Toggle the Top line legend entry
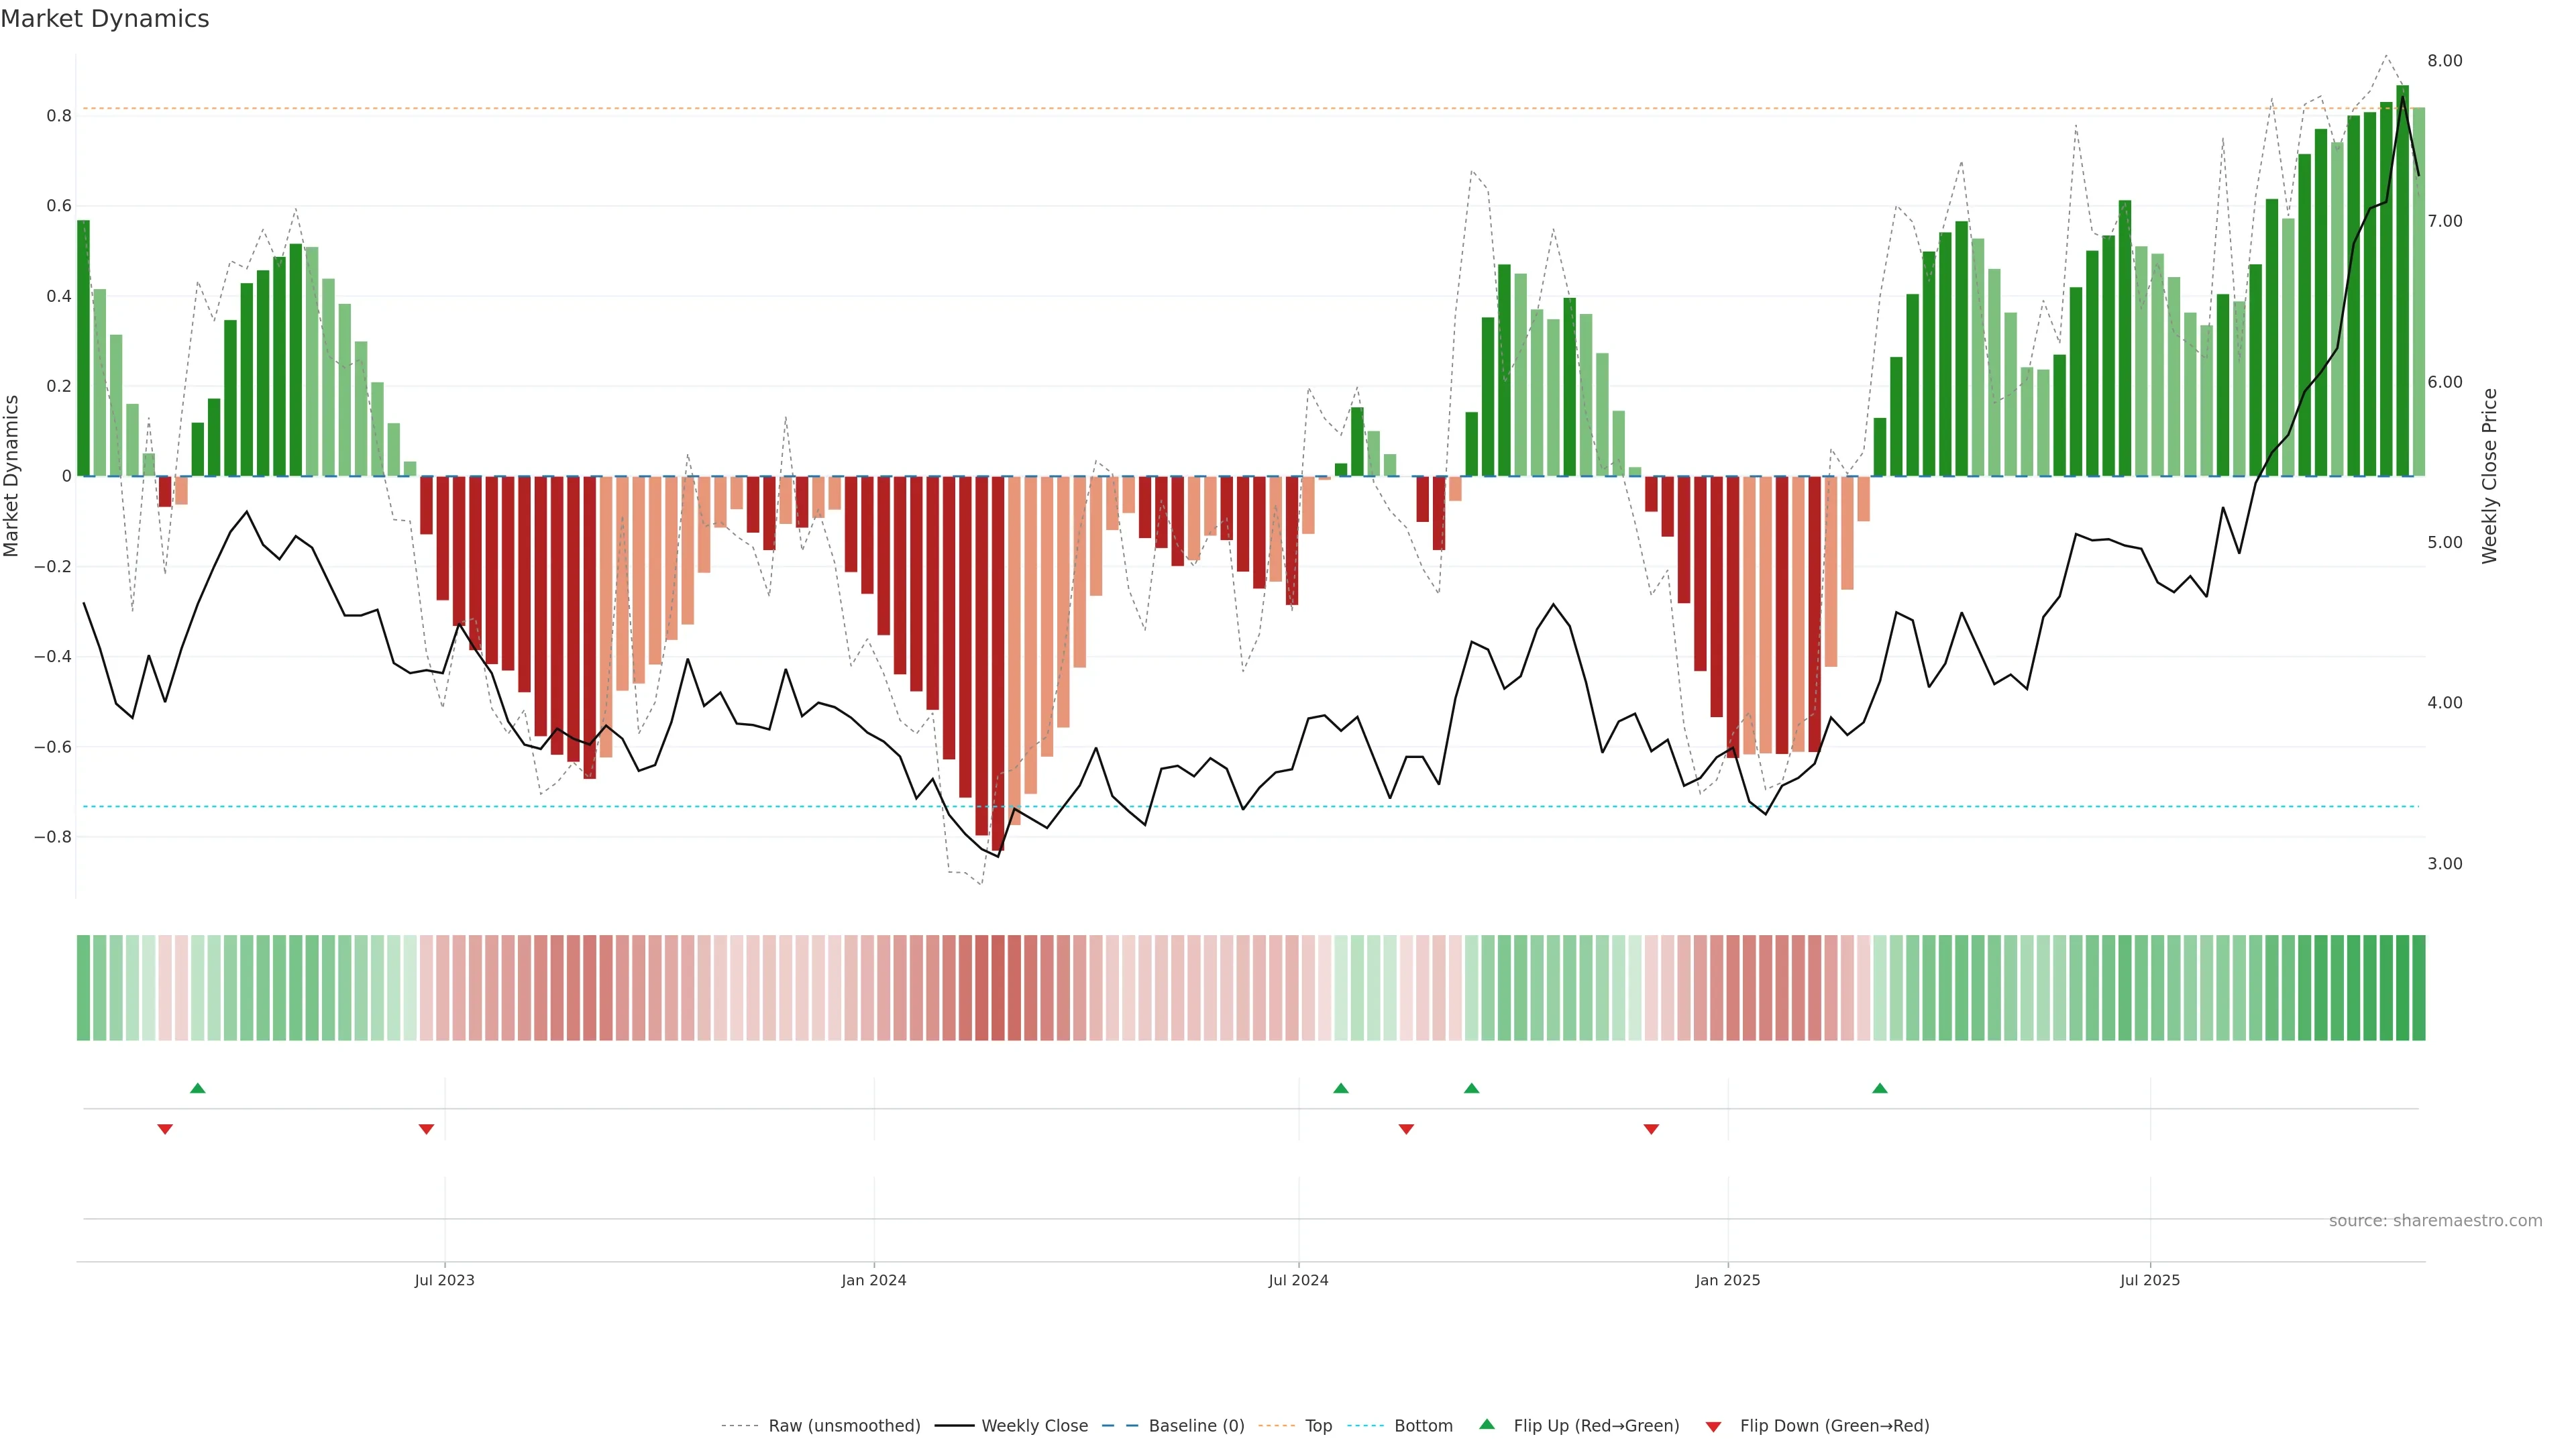2576x1449 pixels. pos(1318,1426)
